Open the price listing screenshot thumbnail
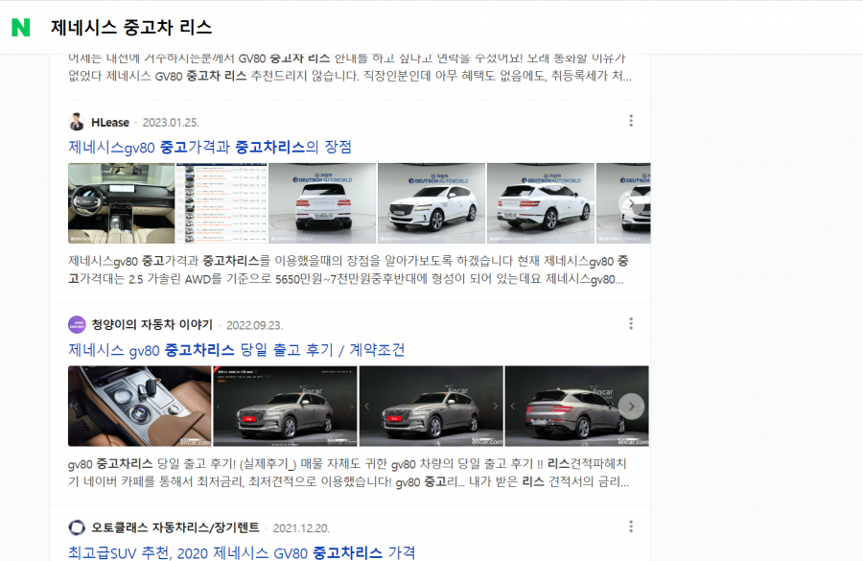This screenshot has width=863, height=561. [222, 203]
